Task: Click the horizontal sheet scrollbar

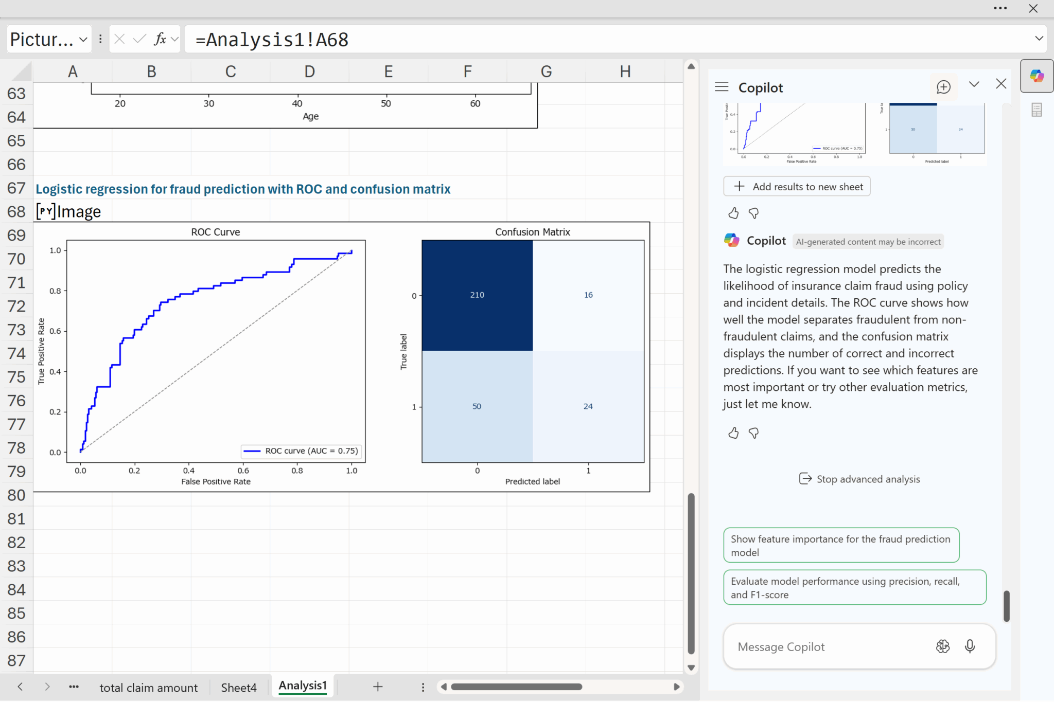Action: point(516,687)
